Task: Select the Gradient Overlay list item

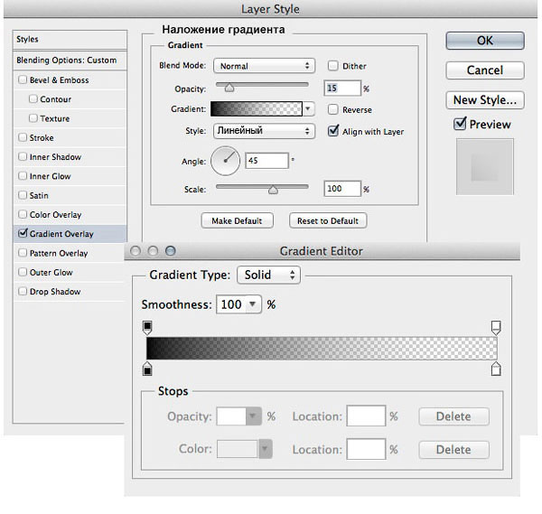Action: [70, 234]
